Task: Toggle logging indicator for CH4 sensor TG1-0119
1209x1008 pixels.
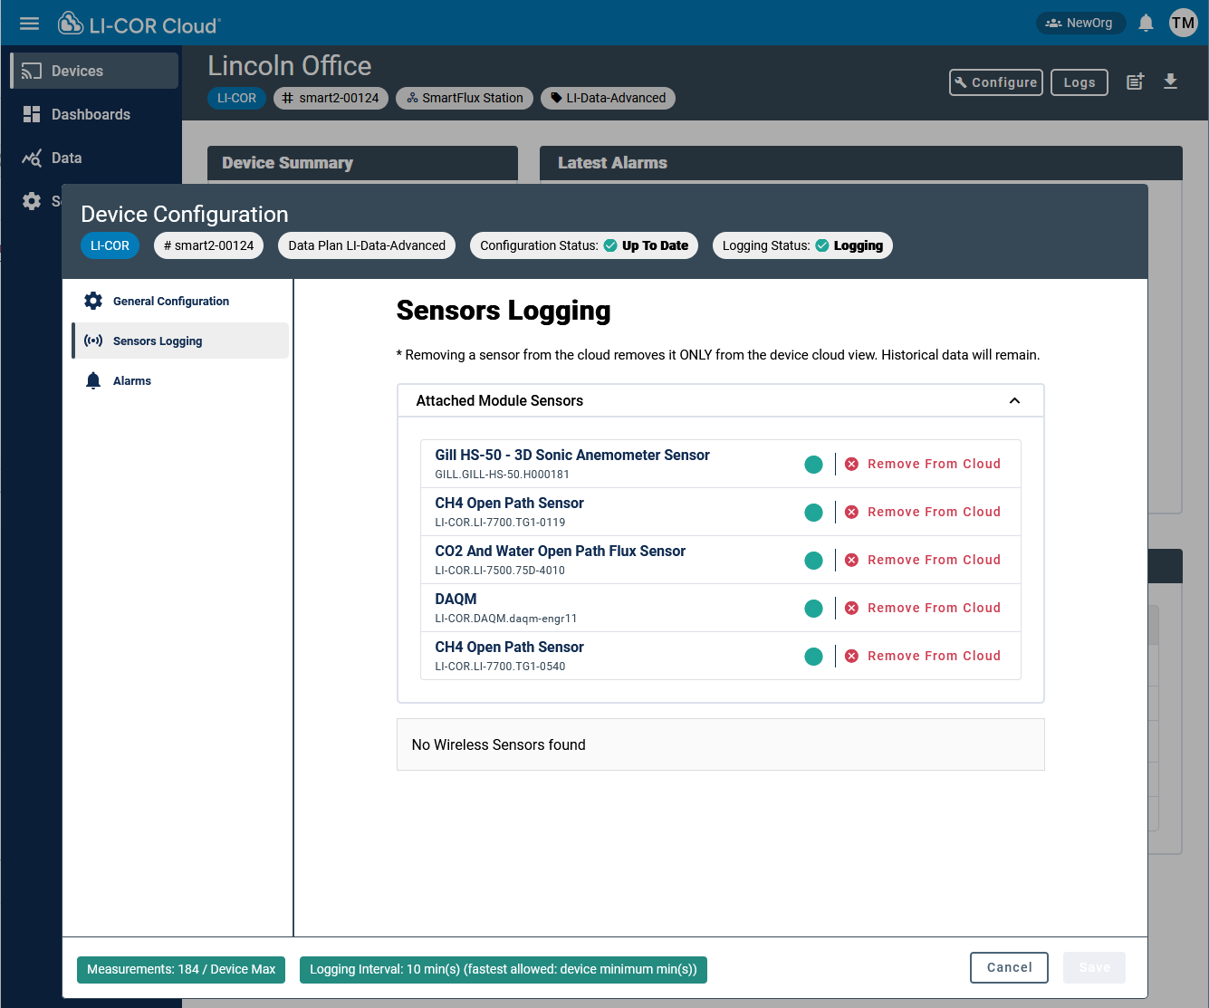Action: click(813, 513)
